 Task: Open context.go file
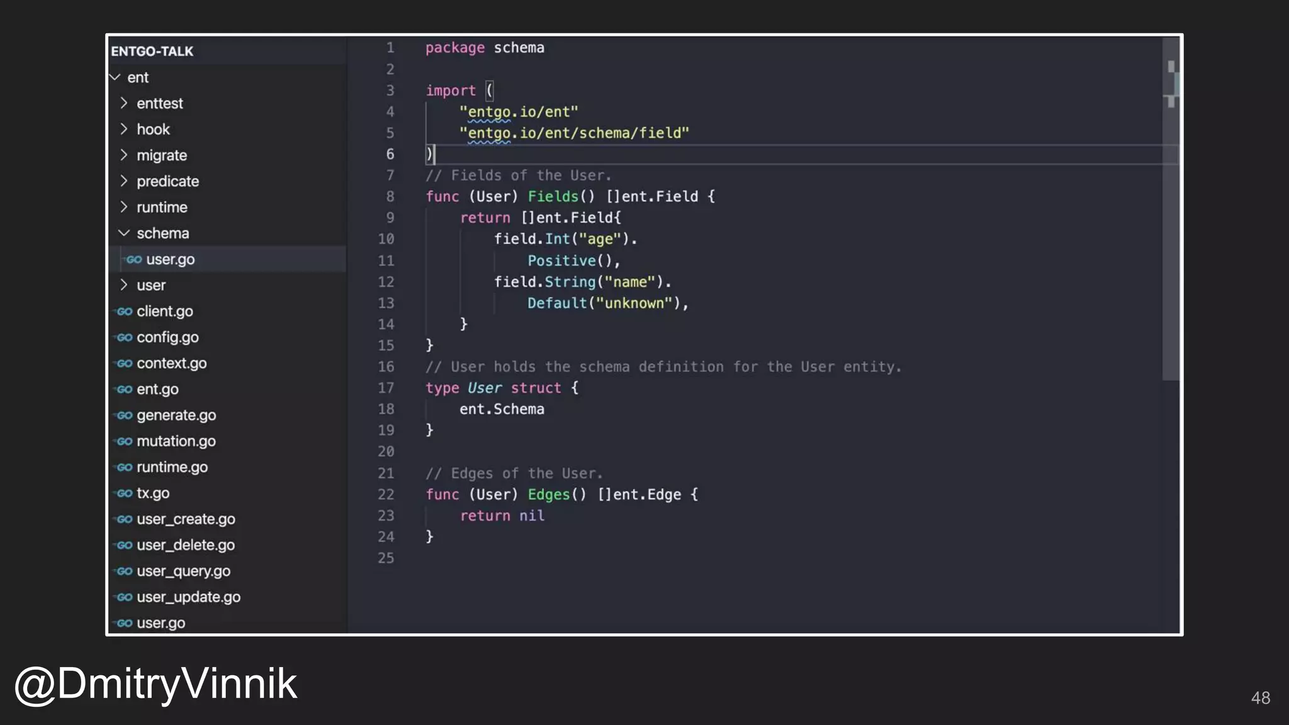[171, 364]
